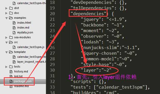Click the "backbone" key in editor

coord(94,25)
